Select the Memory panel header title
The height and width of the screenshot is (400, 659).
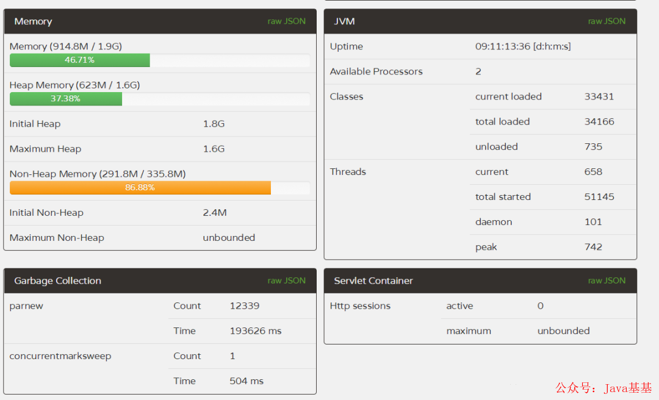pos(33,21)
